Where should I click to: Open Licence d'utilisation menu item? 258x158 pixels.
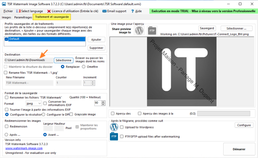[75, 11]
